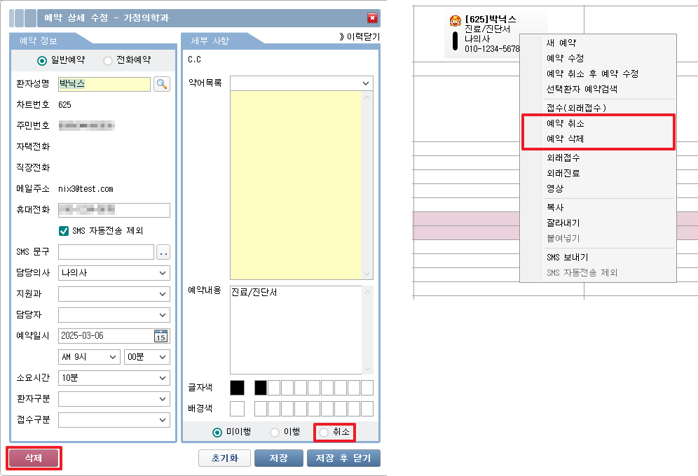Expand the 약어목록 dropdown
Screen dimensions: 698x476
[301, 83]
